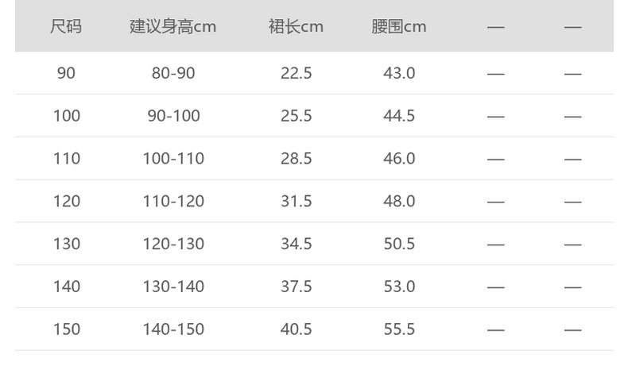Select size 120 in the size column
628x385 pixels.
click(67, 202)
